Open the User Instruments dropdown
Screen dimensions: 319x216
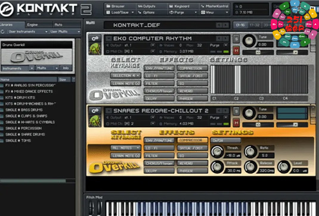click(x=27, y=32)
